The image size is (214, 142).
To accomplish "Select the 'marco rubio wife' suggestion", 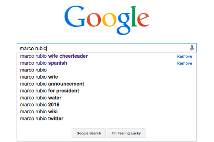I will point(39,77).
